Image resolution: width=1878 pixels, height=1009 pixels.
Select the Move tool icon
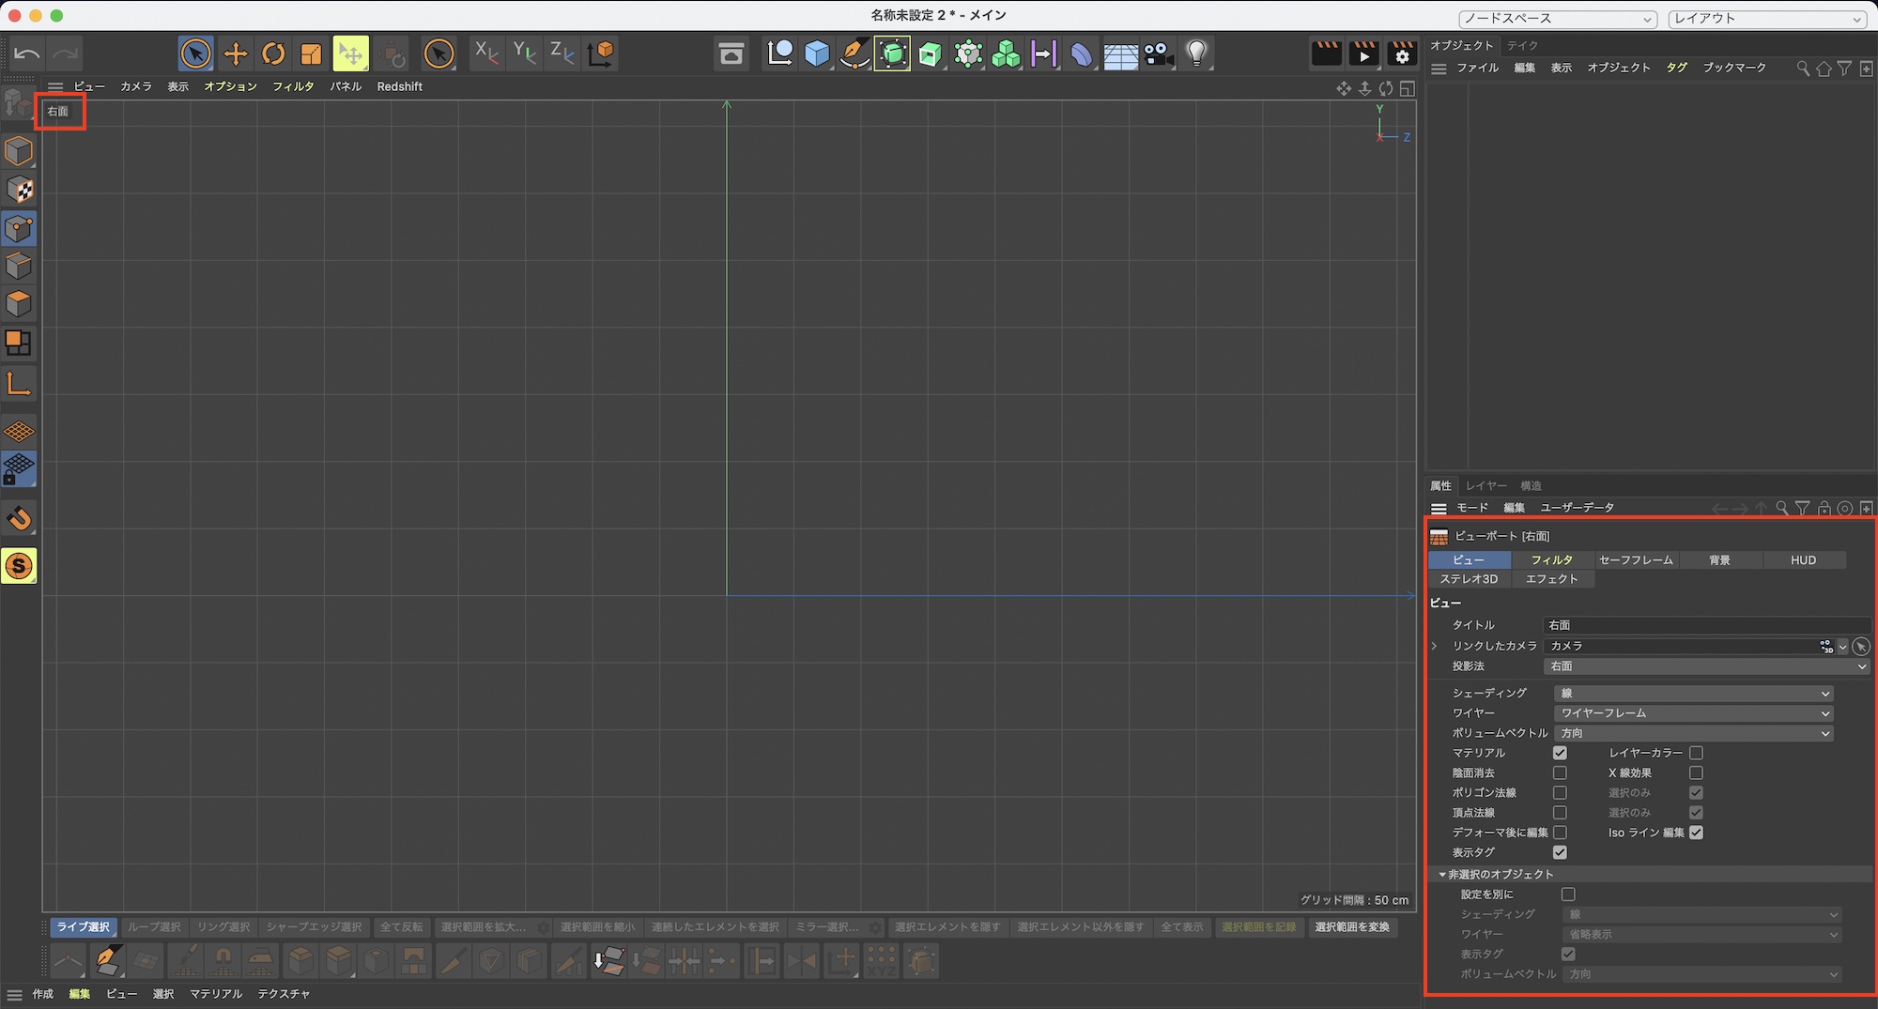click(x=235, y=54)
